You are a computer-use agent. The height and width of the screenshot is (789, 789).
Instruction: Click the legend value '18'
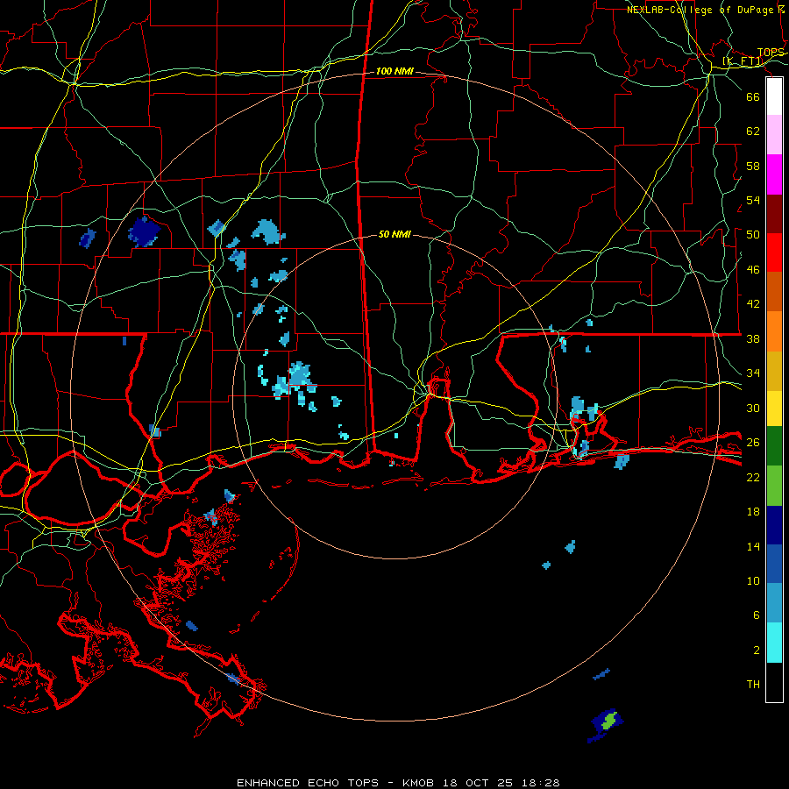point(753,512)
